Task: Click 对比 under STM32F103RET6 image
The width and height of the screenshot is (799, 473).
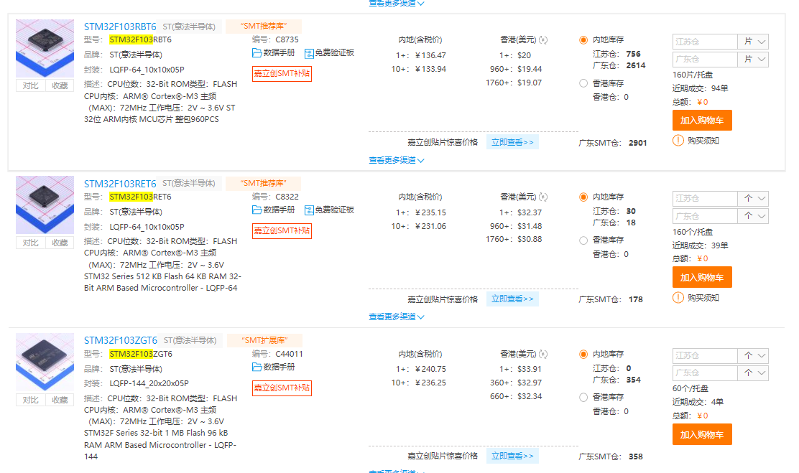Action: tap(30, 243)
